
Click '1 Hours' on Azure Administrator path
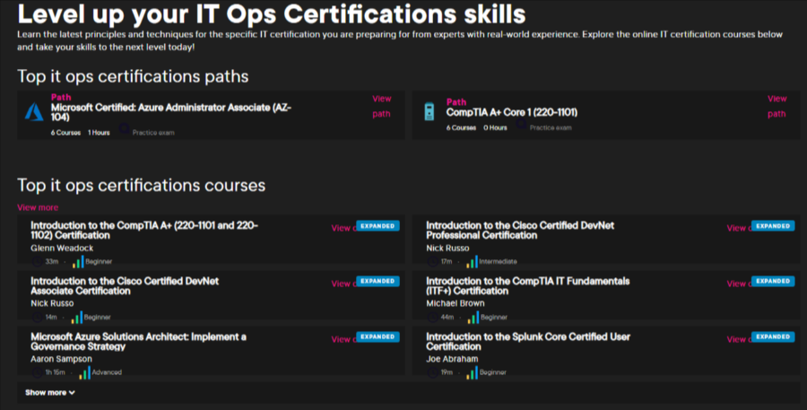(x=99, y=133)
